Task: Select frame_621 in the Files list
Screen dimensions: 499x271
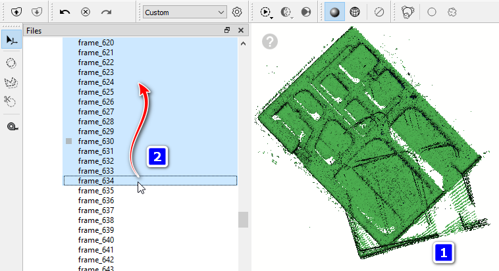Action: (x=96, y=53)
